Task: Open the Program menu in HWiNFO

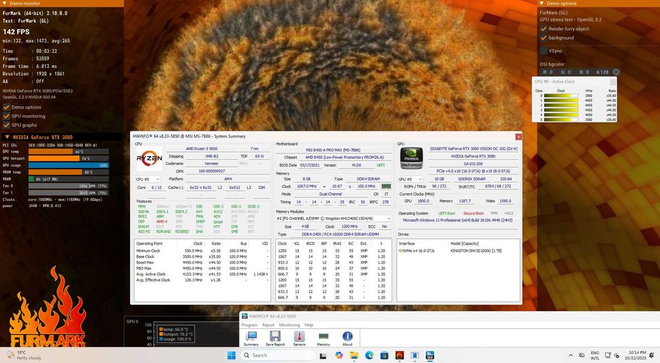Action: pos(249,325)
